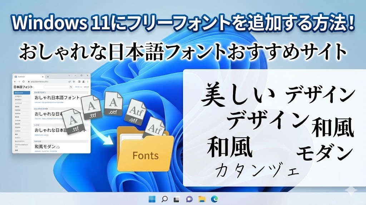Select the highlighted blue sidebar category
Screen dimensions: 366x205
[x=21, y=93]
